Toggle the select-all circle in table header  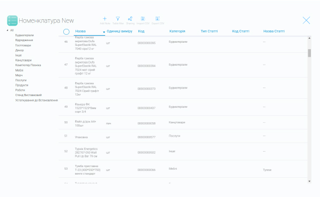[x=66, y=31]
